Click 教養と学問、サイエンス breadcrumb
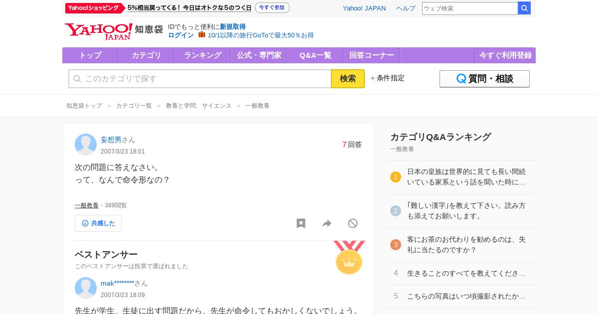The height and width of the screenshot is (314, 598). pos(199,106)
